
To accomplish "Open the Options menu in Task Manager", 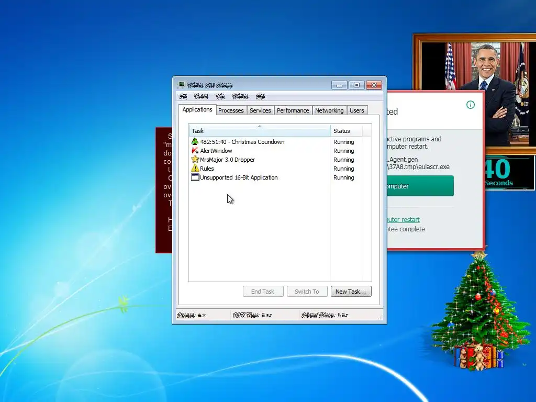I will 201,96.
